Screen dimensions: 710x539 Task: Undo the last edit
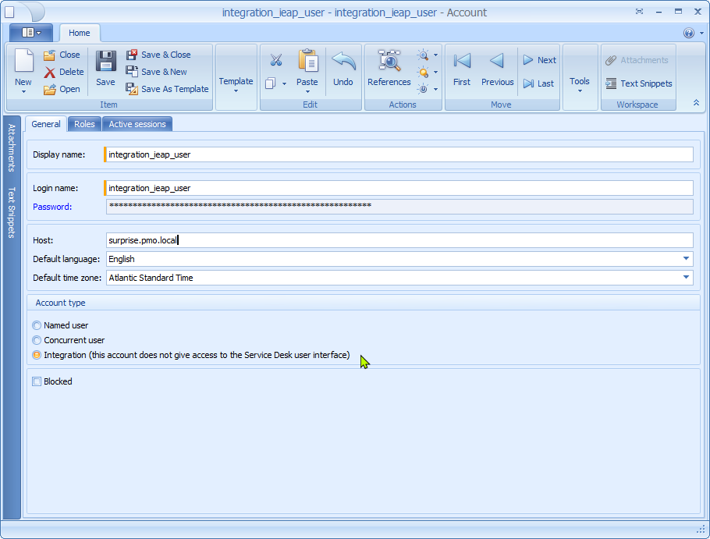click(x=343, y=68)
